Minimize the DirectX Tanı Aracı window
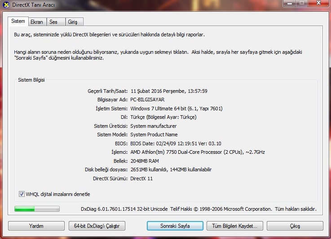Image resolution: width=331 pixels, height=239 pixels. (x=290, y=3)
